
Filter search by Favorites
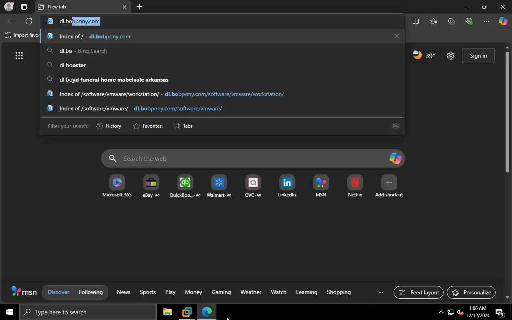click(147, 126)
